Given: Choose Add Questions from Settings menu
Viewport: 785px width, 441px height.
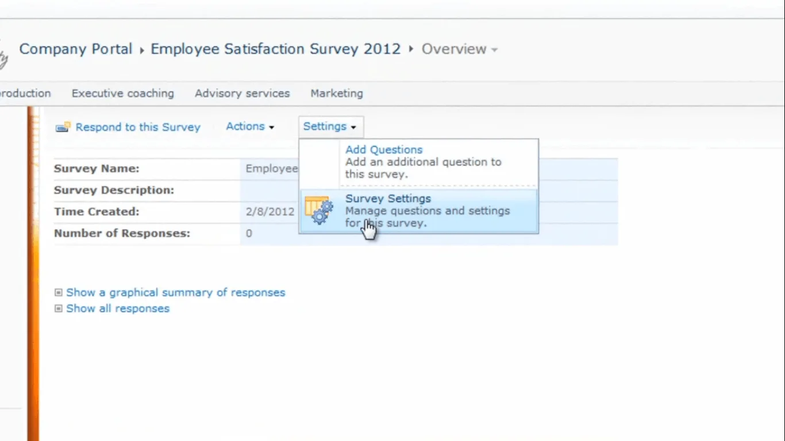Looking at the screenshot, I should click(x=419, y=162).
